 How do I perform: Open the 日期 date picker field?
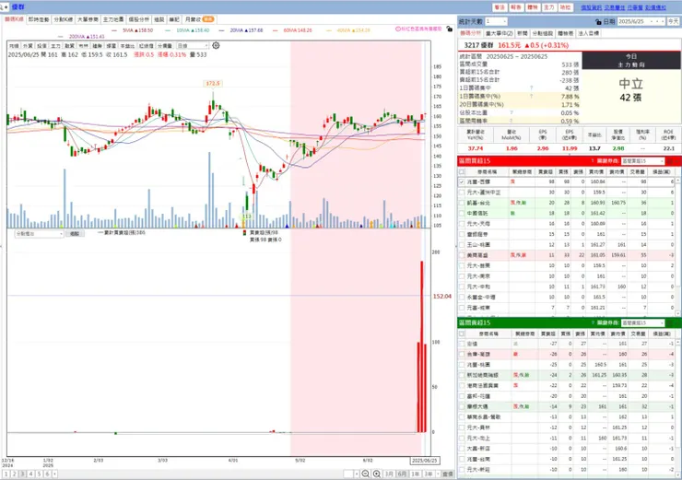pos(641,21)
